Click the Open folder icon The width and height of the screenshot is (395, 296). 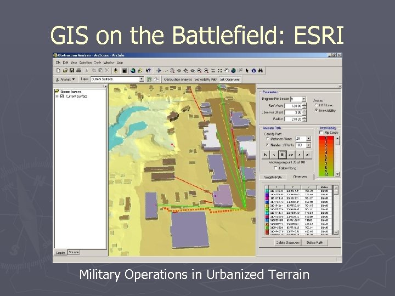tap(65, 71)
